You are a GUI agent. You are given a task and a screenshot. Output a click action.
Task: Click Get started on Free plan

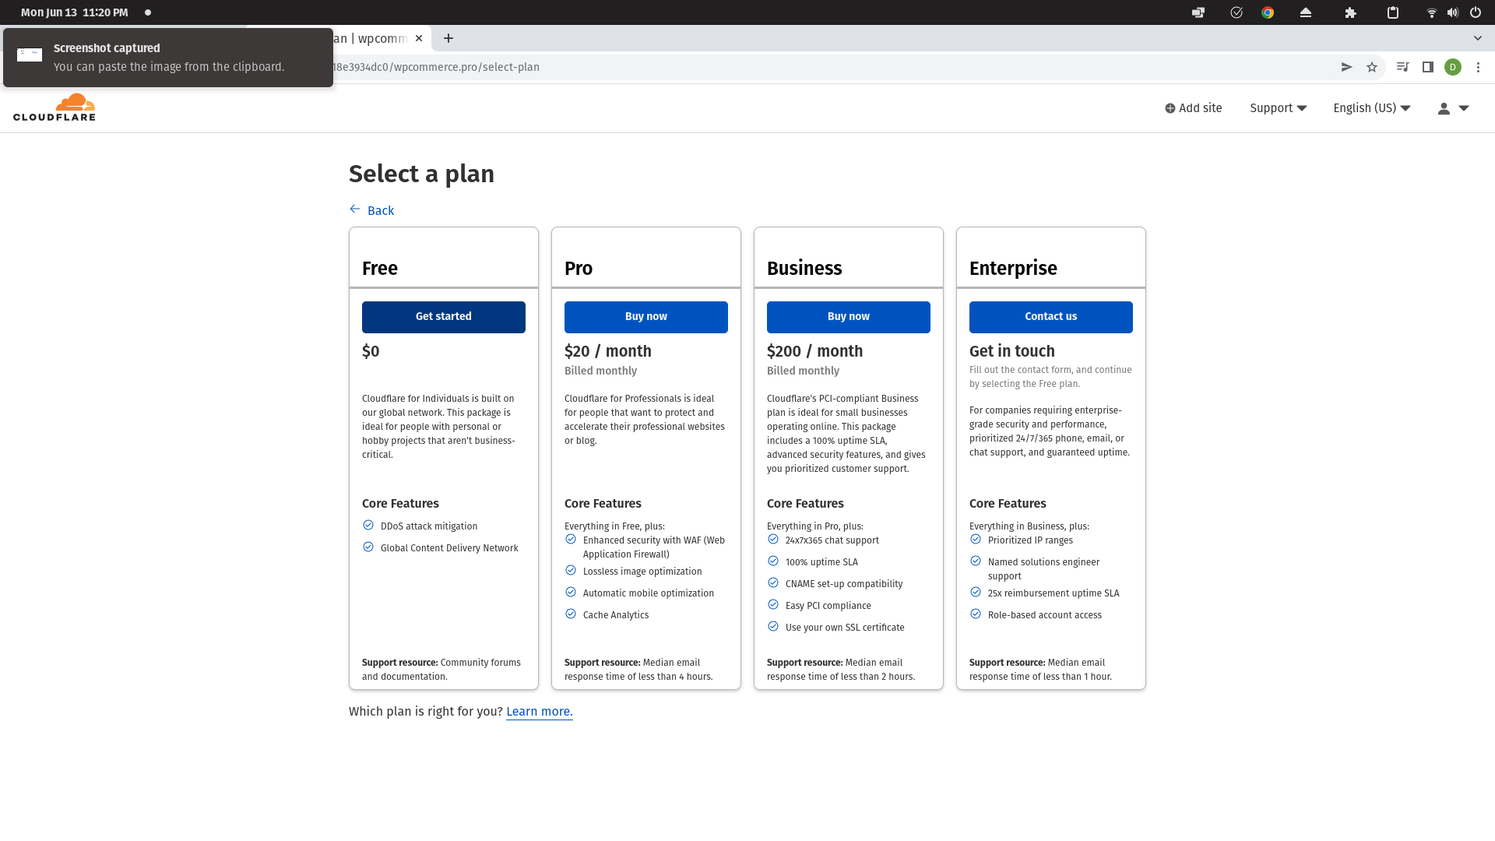443,317
